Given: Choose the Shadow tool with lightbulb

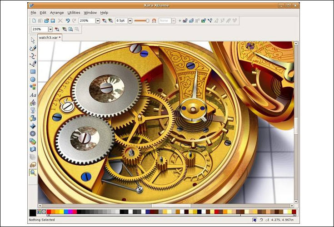Looking at the screenshot, I should [x=33, y=118].
